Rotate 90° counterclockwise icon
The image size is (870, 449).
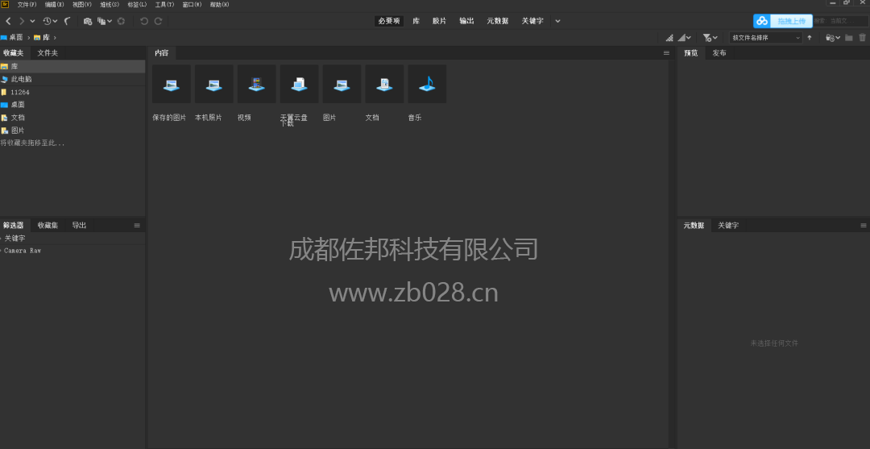[144, 21]
